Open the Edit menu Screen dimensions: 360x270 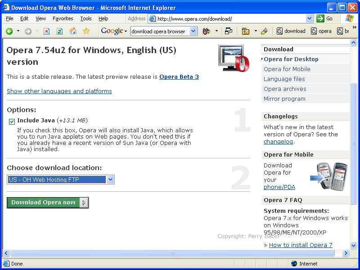click(x=24, y=18)
